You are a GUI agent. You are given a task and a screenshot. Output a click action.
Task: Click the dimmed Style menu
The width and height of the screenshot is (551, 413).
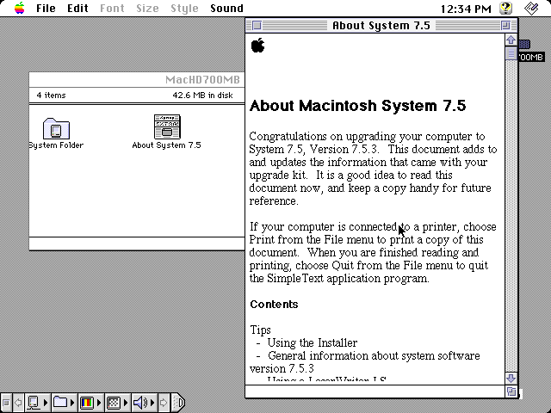click(184, 8)
